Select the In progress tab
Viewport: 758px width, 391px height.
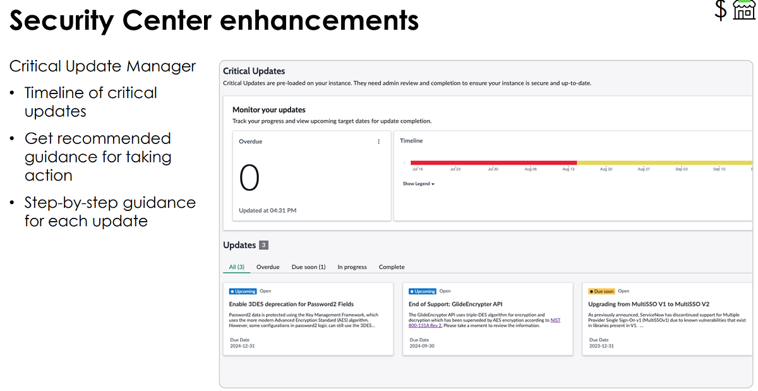352,267
